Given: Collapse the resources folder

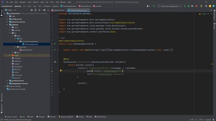Looking at the screenshot, I should coord(15,47).
